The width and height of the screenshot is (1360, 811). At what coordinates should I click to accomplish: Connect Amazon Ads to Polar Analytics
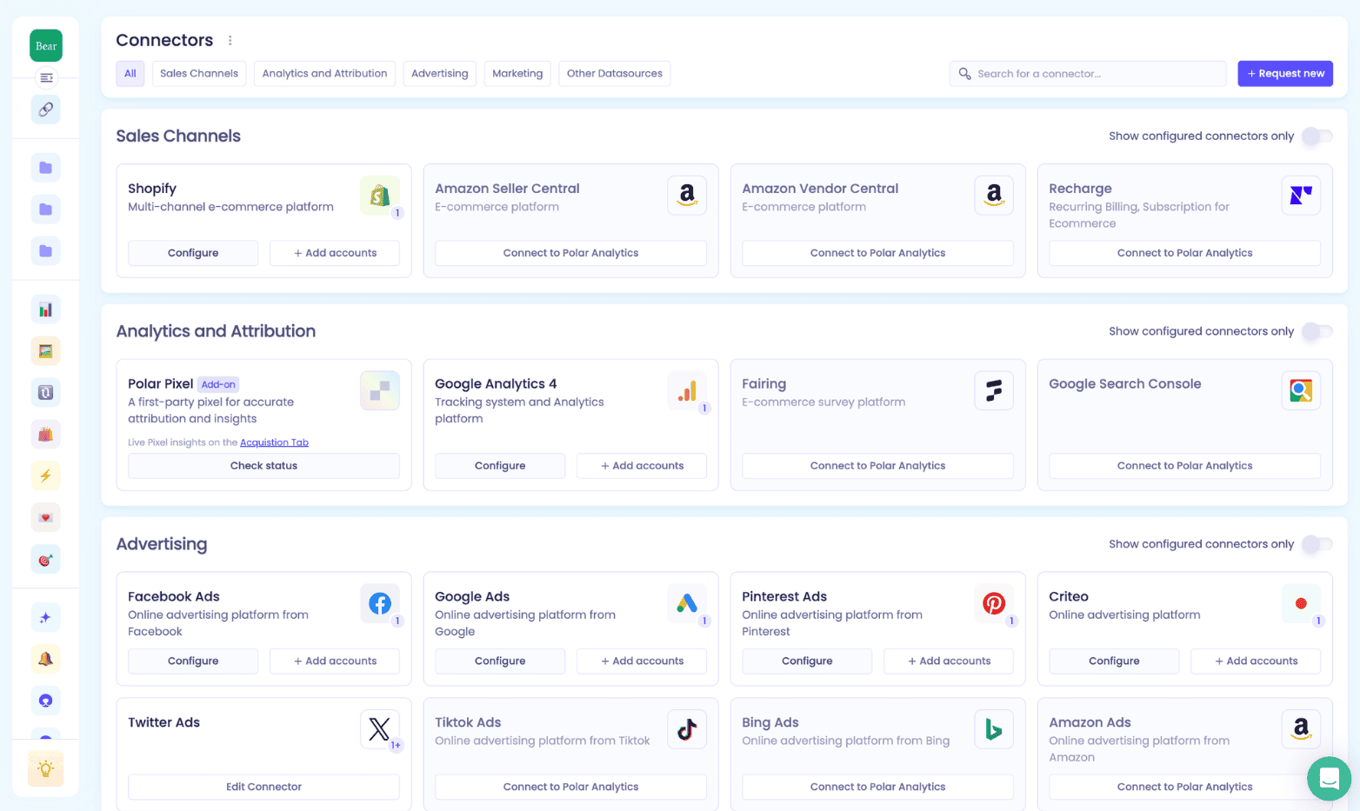coord(1184,787)
